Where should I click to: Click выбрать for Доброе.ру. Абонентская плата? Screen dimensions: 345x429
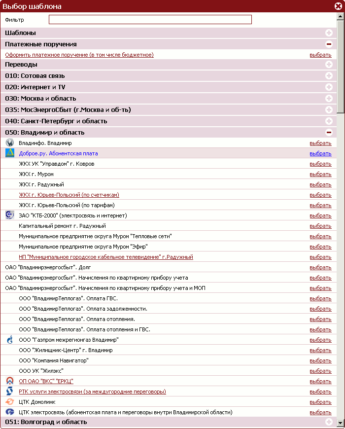pyautogui.click(x=320, y=153)
